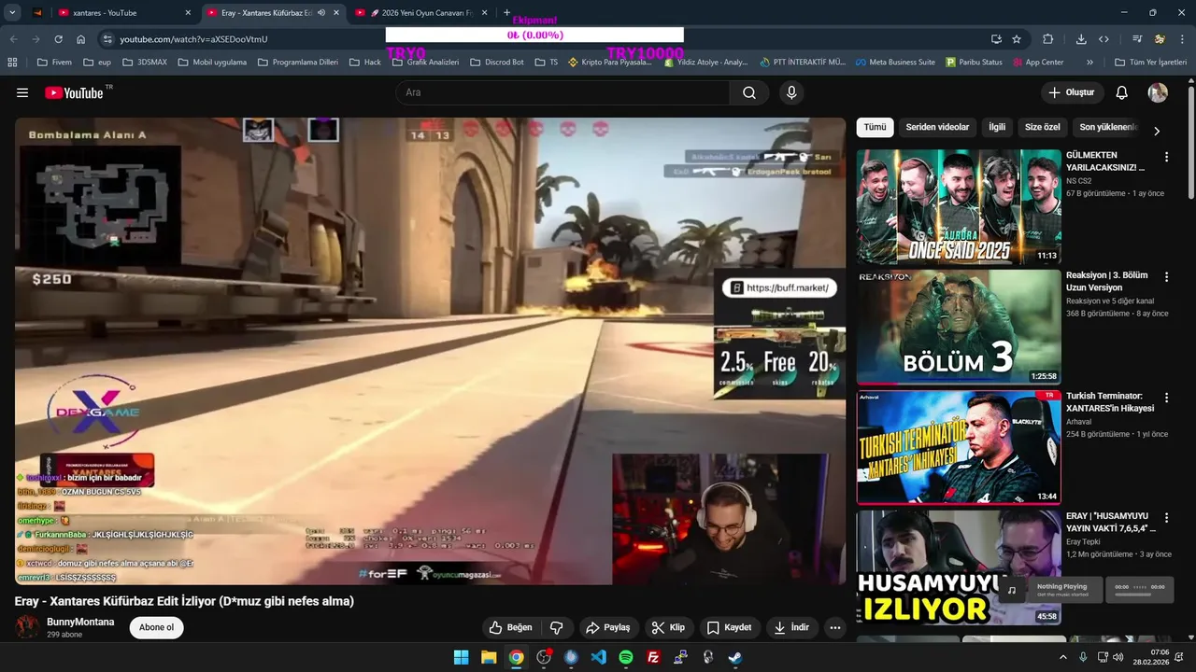Select the Seriden videolar chip
The height and width of the screenshot is (672, 1196).
937,127
